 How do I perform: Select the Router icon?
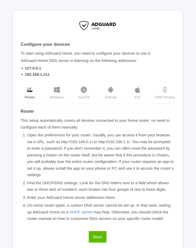coord(30,90)
